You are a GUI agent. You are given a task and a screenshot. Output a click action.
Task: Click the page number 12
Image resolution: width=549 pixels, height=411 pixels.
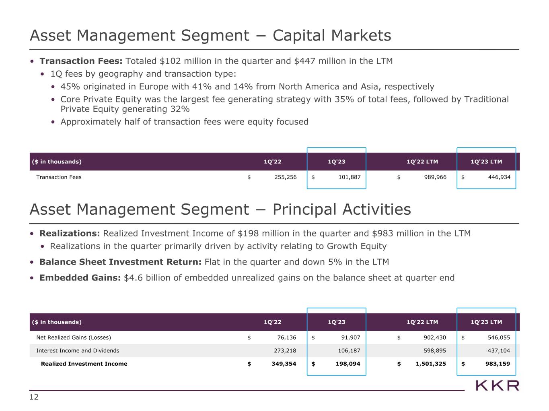tap(34, 397)
